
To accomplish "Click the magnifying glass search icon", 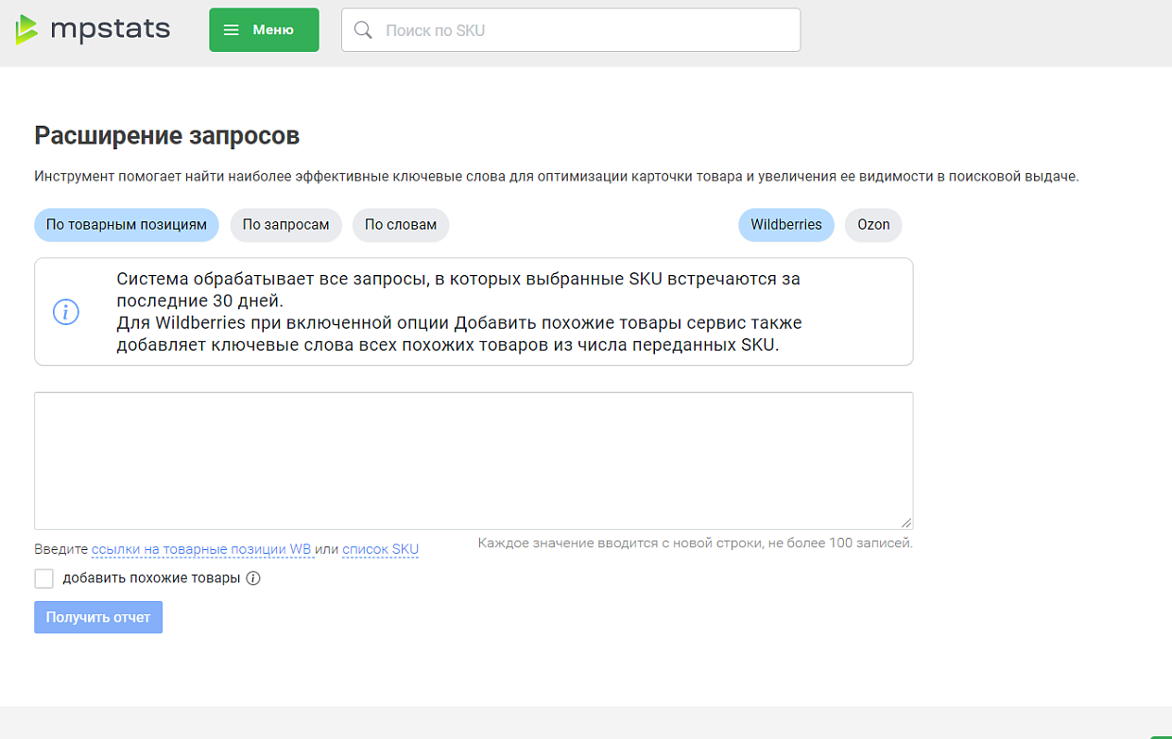I will coord(362,29).
